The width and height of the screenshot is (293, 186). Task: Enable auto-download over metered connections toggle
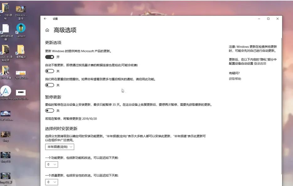click(50, 71)
